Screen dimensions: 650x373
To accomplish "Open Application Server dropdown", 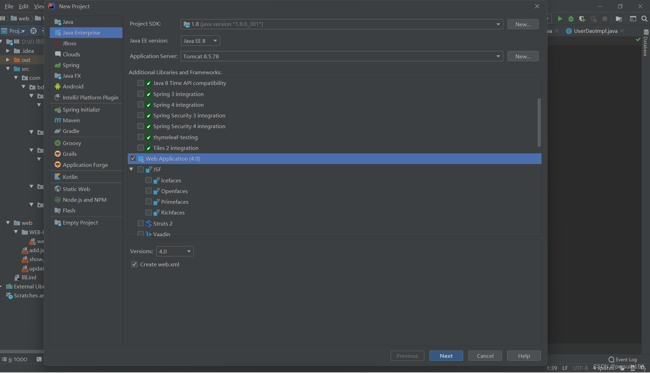I will [342, 56].
